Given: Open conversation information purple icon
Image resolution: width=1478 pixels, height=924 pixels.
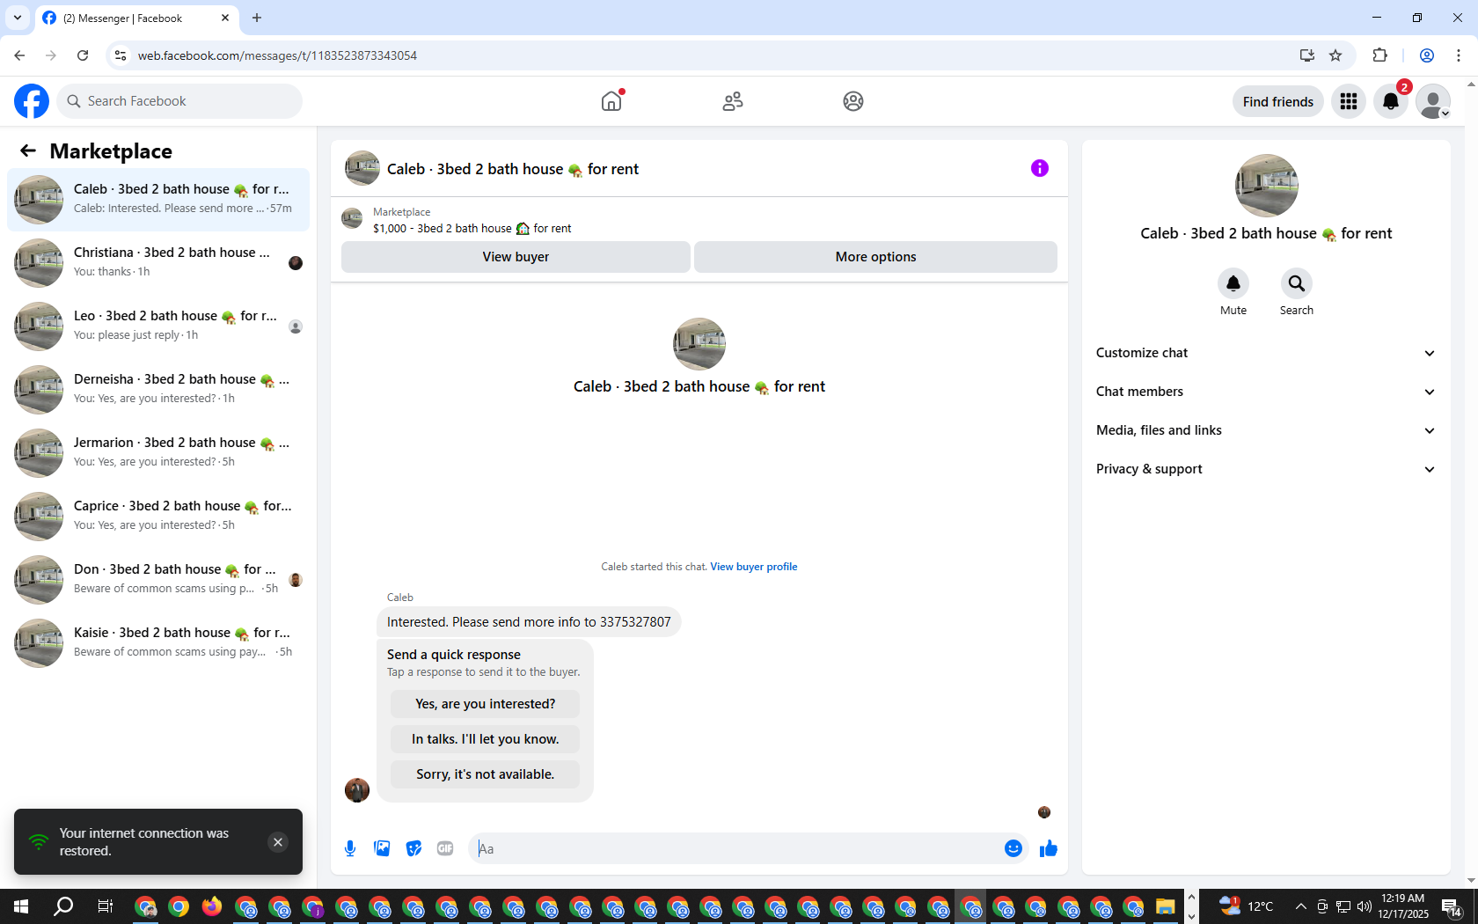Looking at the screenshot, I should coord(1040,168).
